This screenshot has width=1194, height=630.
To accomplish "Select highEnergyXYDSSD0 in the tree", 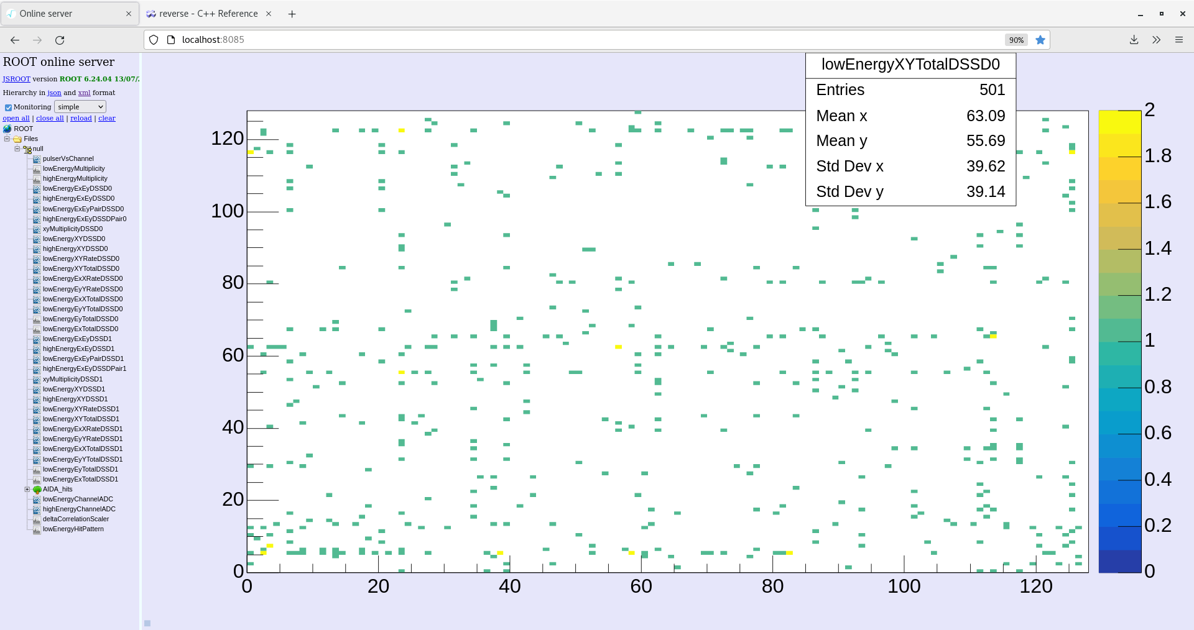I will point(75,249).
